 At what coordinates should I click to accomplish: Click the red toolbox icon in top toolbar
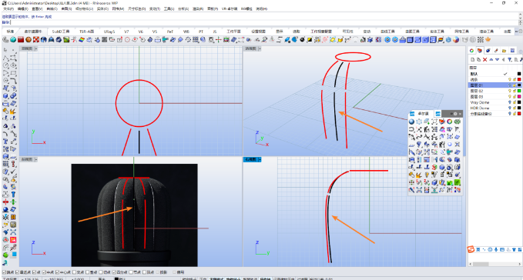click(x=21, y=40)
